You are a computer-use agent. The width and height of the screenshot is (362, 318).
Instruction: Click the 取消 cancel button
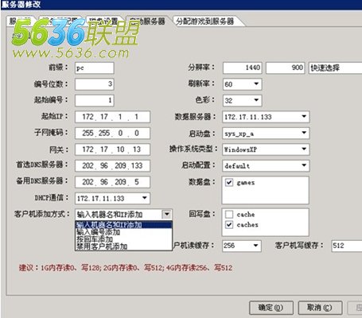point(320,308)
